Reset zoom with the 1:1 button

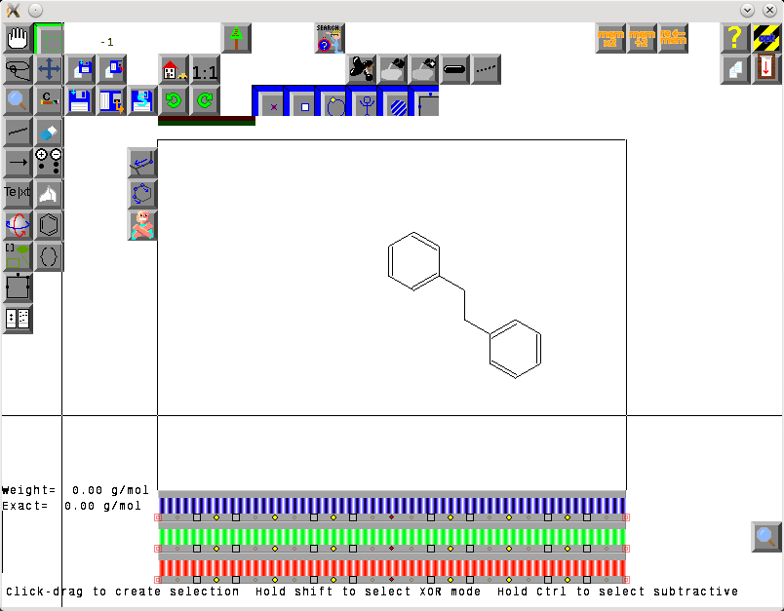click(x=205, y=70)
